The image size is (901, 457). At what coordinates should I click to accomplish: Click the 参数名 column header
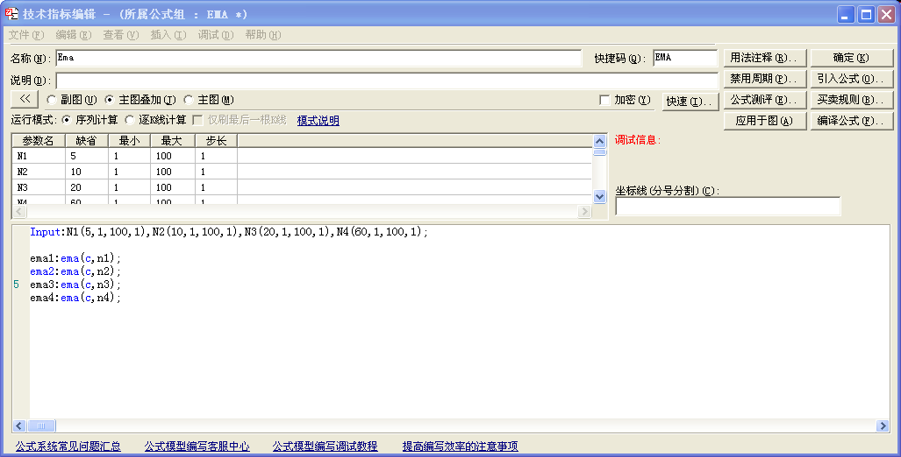[x=39, y=140]
